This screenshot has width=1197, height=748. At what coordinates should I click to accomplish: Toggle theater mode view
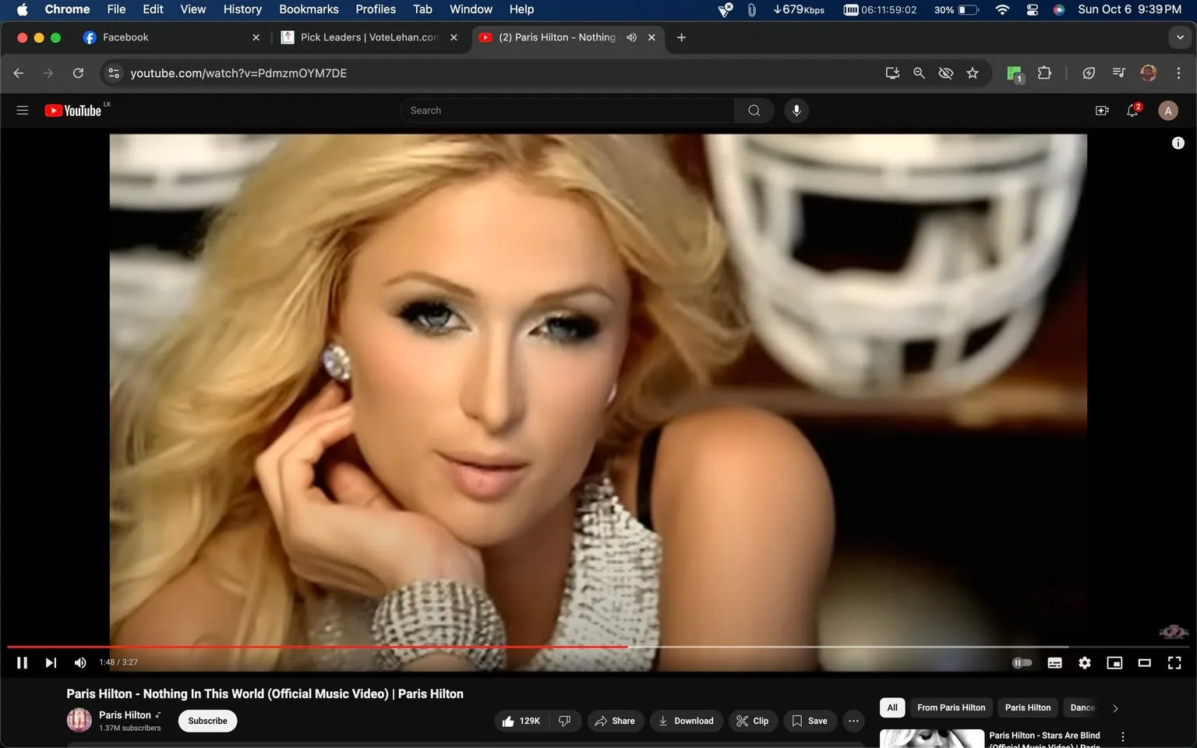[x=1144, y=662]
